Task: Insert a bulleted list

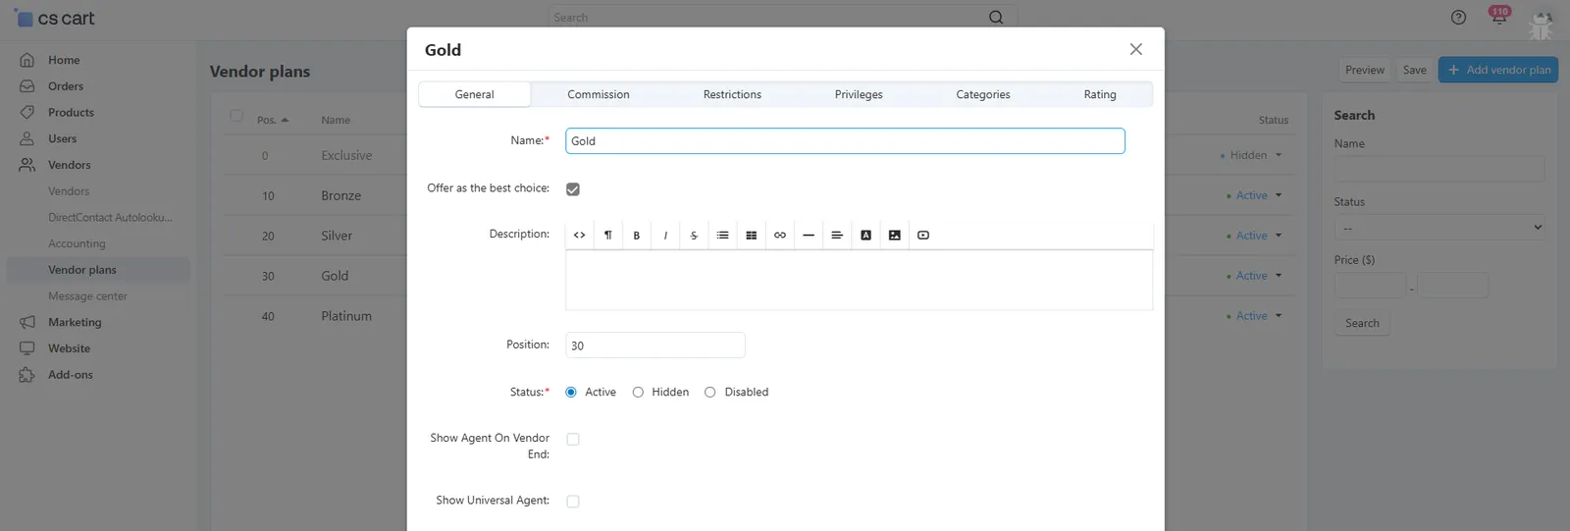Action: click(722, 236)
